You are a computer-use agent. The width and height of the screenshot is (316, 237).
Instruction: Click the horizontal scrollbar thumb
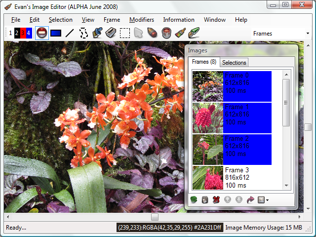point(155,217)
